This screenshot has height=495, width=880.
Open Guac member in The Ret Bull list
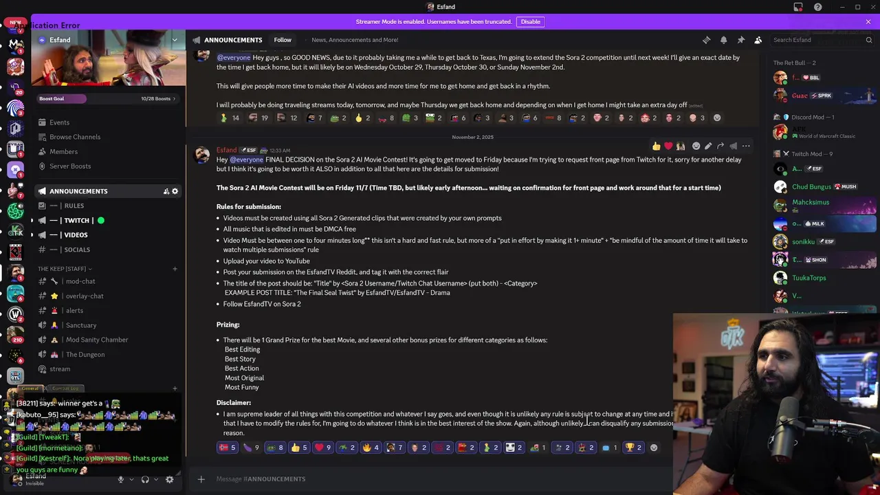[x=824, y=96]
